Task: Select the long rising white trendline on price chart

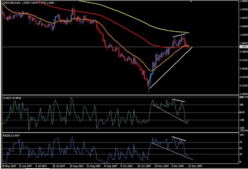Action: click(x=171, y=68)
